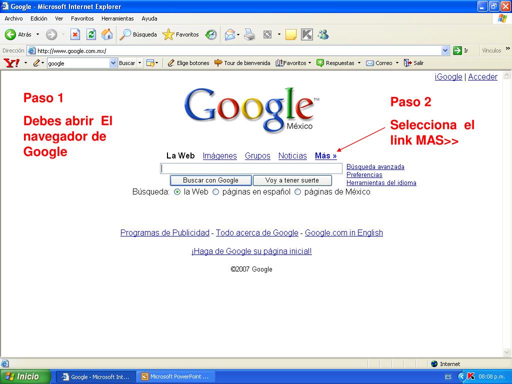Refresh the page with the green arrows icon
This screenshot has width=512, height=384.
91,34
